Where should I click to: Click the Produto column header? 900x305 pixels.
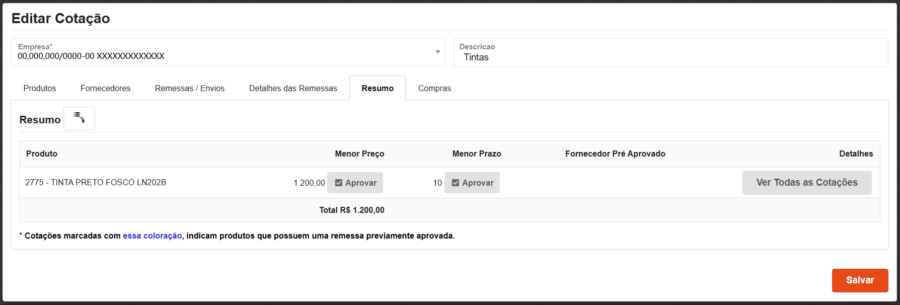coord(42,154)
